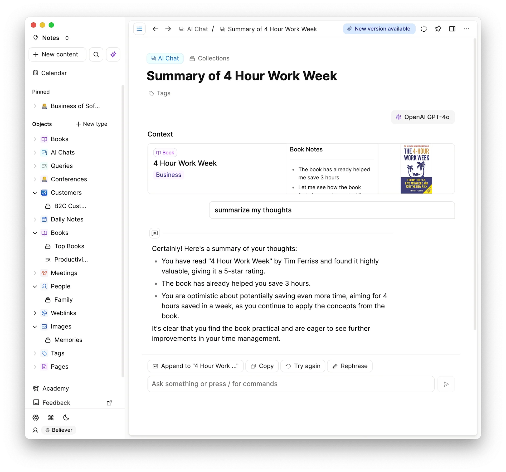Open settings via the gear icon
This screenshot has height=472, width=506.
[x=36, y=417]
